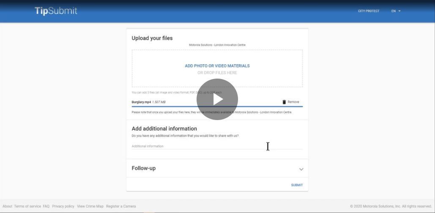Open the CITY PROTECT header link
Image resolution: width=435 pixels, height=213 pixels.
(369, 11)
